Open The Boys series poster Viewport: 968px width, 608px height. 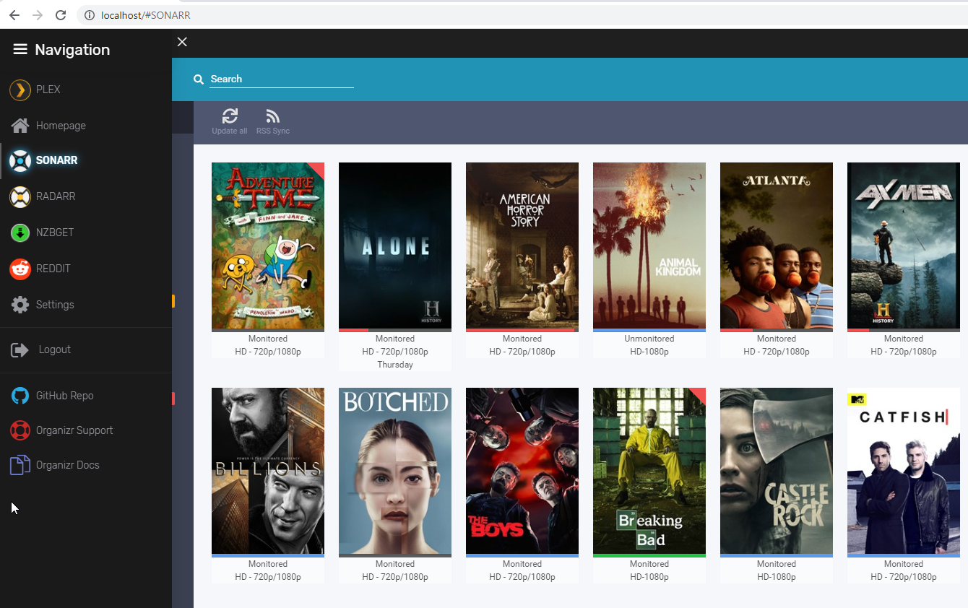coord(522,472)
